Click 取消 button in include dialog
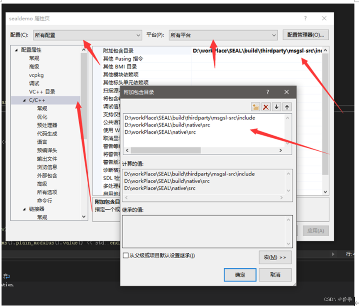The width and height of the screenshot is (359, 306). point(275,275)
